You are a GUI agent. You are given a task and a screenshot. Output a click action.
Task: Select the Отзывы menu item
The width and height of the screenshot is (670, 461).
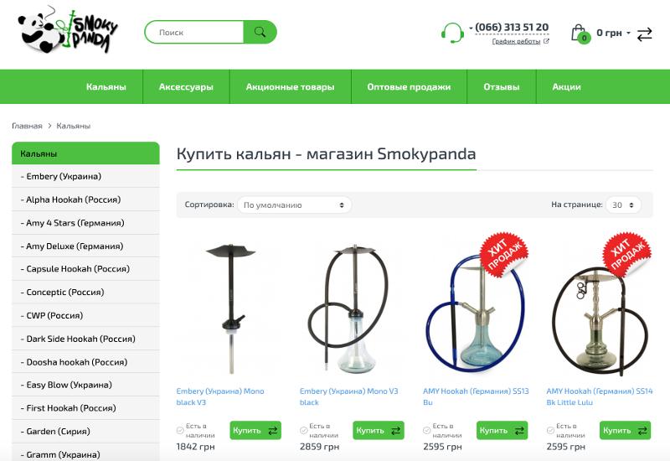[502, 87]
